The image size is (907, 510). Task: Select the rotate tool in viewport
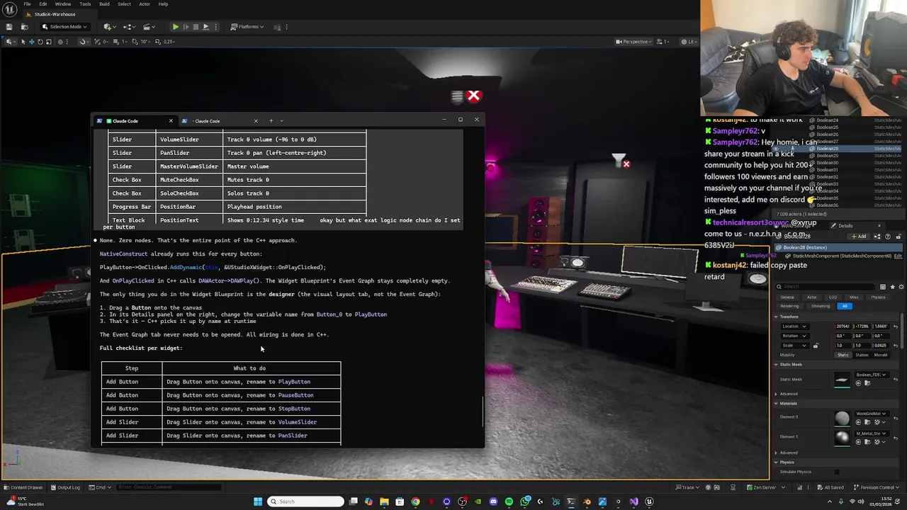click(x=40, y=42)
